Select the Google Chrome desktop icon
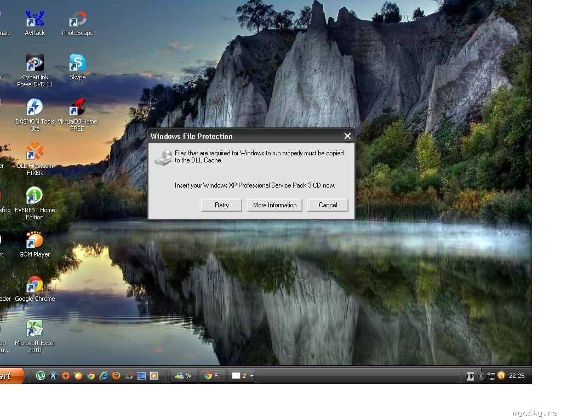561x420 pixels. (x=35, y=289)
